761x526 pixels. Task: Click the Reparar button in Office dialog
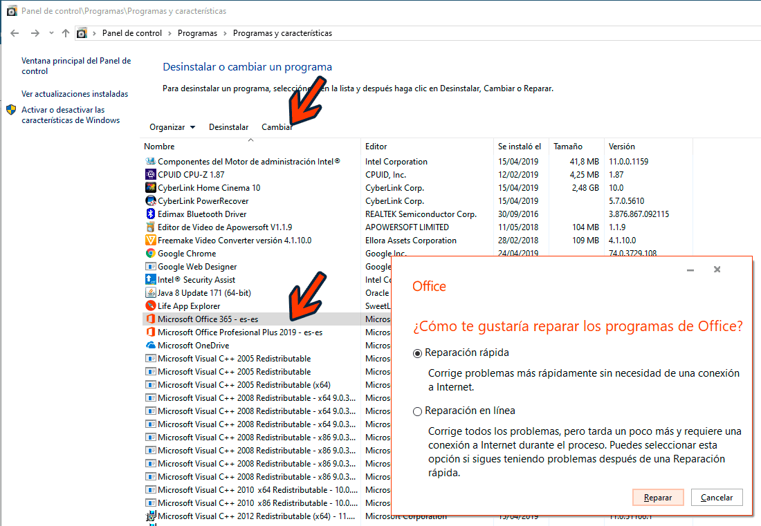(658, 498)
